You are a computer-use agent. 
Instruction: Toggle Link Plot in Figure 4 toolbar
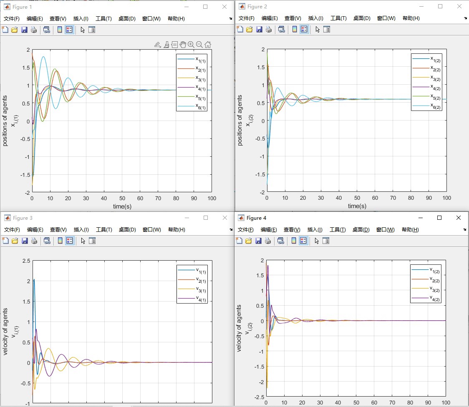[x=280, y=241]
